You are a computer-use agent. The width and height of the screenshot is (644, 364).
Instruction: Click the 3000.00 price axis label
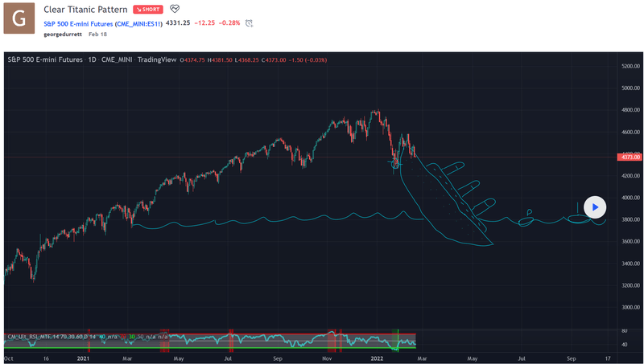tap(631, 308)
